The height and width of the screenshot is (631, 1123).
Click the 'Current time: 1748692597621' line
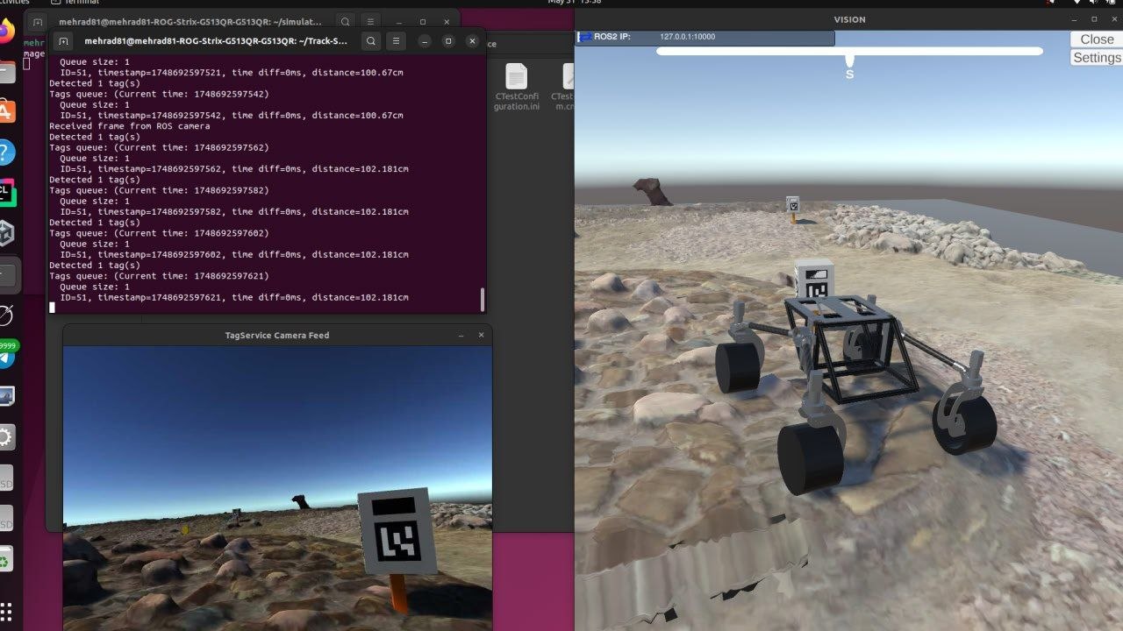159,276
